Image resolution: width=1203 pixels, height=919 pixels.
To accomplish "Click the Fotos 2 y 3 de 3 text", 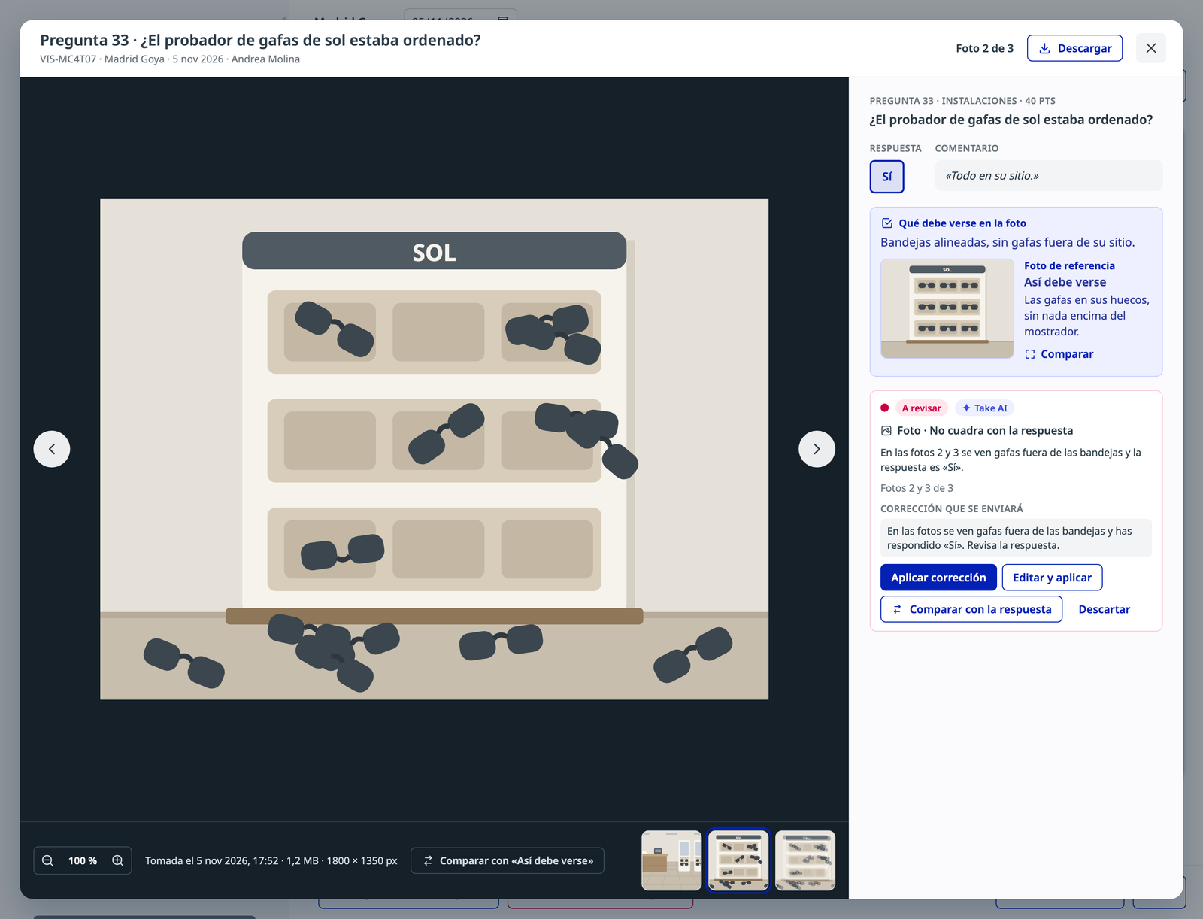I will [x=917, y=488].
